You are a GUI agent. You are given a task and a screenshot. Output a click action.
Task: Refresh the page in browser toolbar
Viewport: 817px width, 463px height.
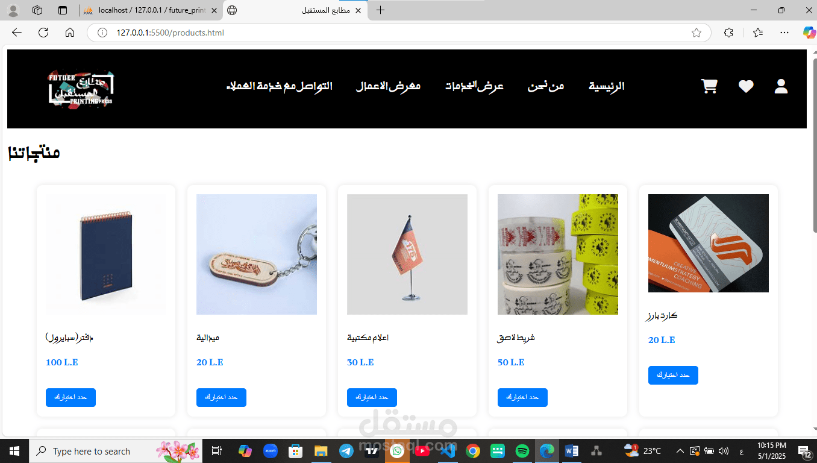[x=43, y=33]
